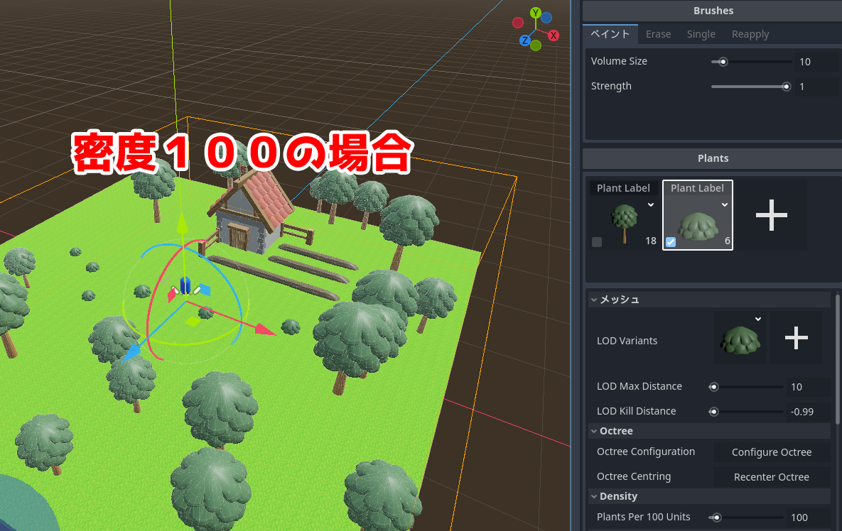Click the LOD Variants label
The height and width of the screenshot is (531, 842).
pyautogui.click(x=627, y=341)
